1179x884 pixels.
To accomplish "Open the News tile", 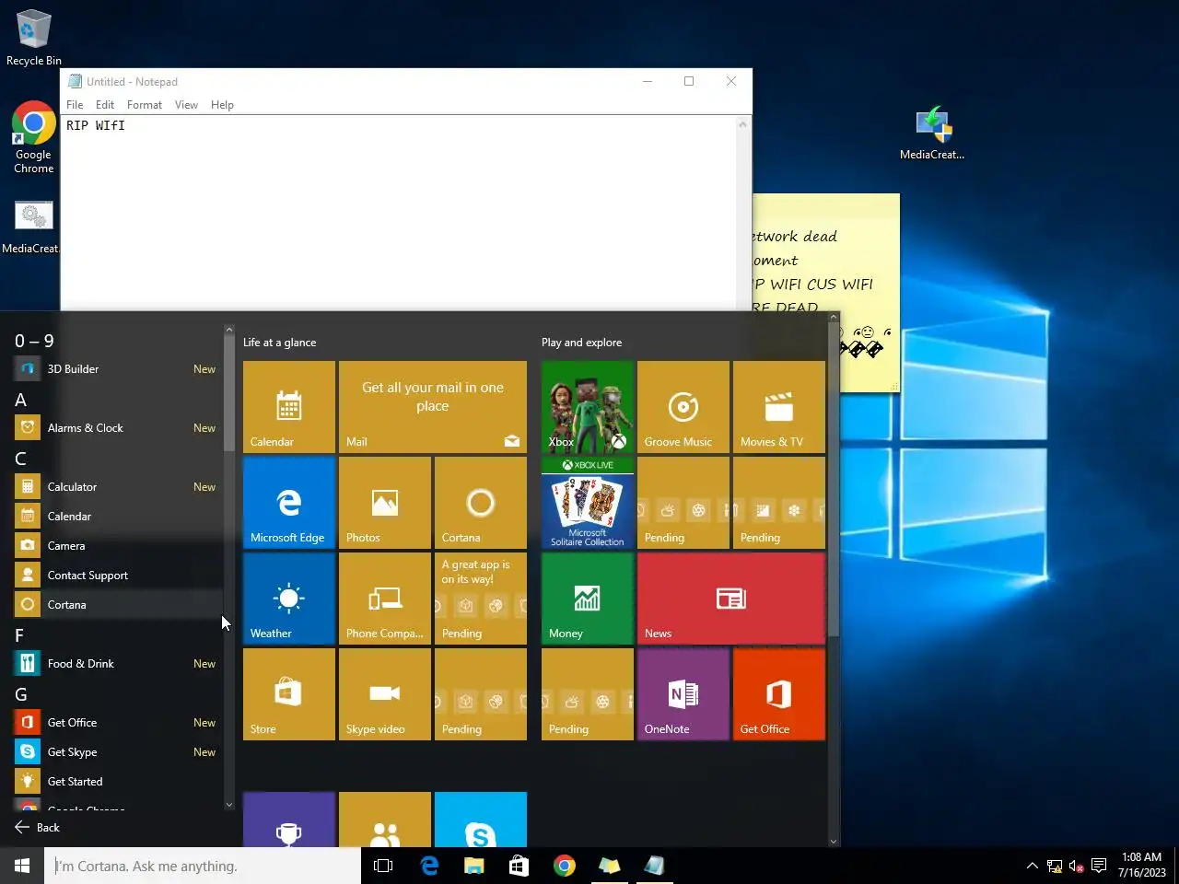I will 731,599.
